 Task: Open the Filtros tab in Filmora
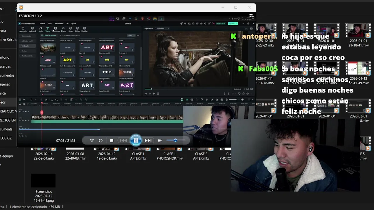click(70, 29)
